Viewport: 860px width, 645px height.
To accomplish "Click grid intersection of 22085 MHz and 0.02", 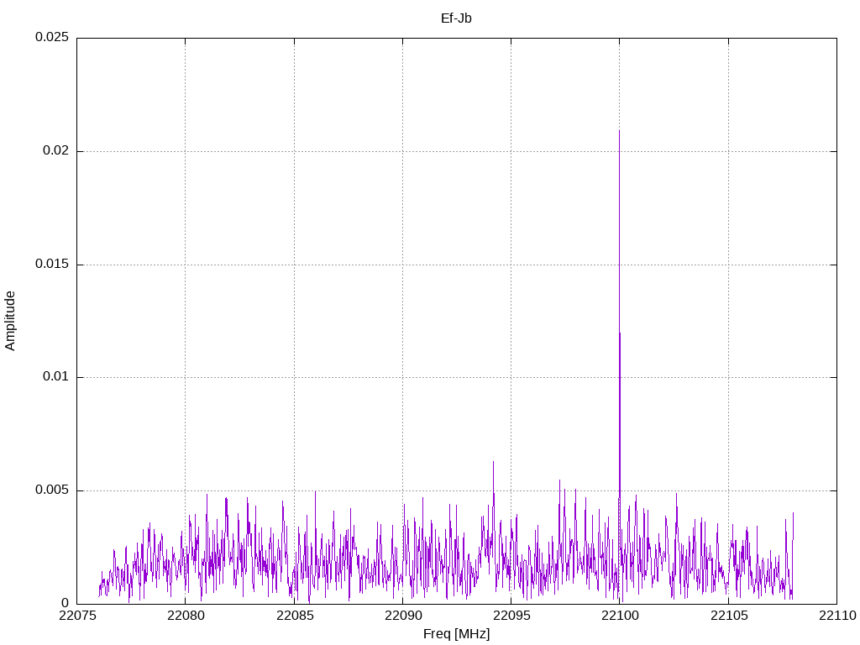I will [294, 151].
